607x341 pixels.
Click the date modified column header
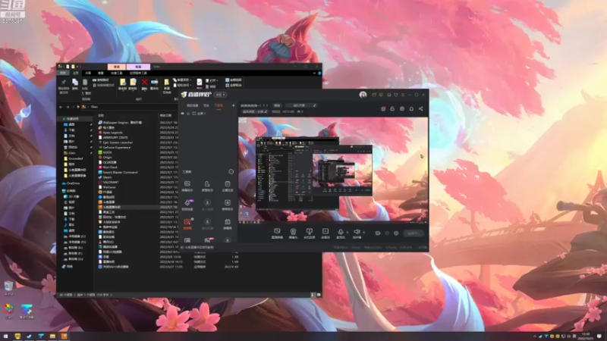165,115
